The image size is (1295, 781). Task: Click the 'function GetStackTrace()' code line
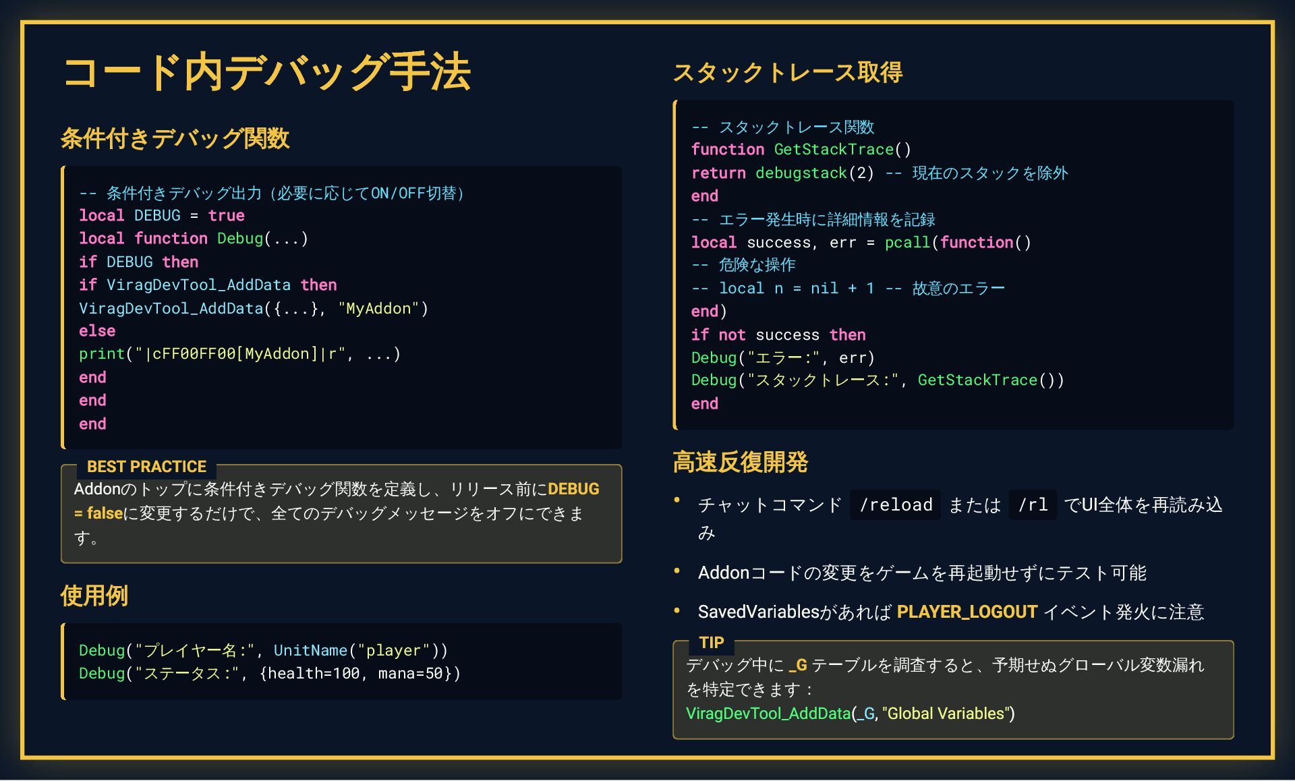801,150
